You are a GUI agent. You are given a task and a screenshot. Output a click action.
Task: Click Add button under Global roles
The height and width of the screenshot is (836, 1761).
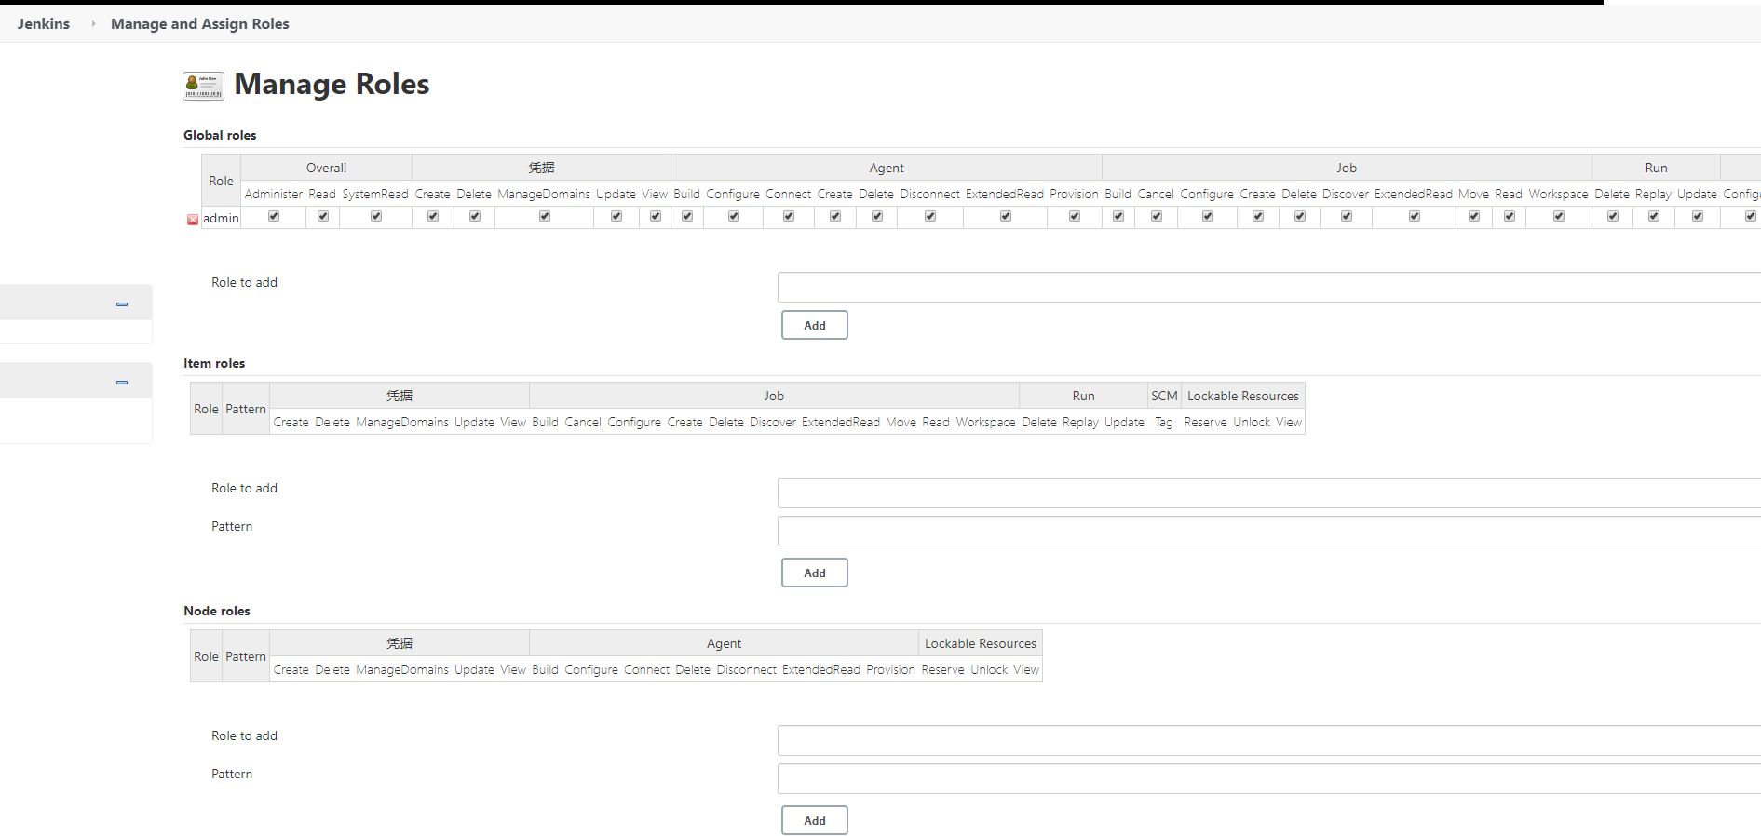(815, 325)
